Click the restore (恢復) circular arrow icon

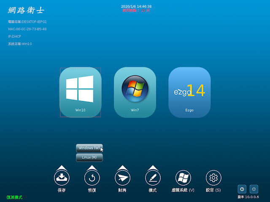(x=92, y=178)
